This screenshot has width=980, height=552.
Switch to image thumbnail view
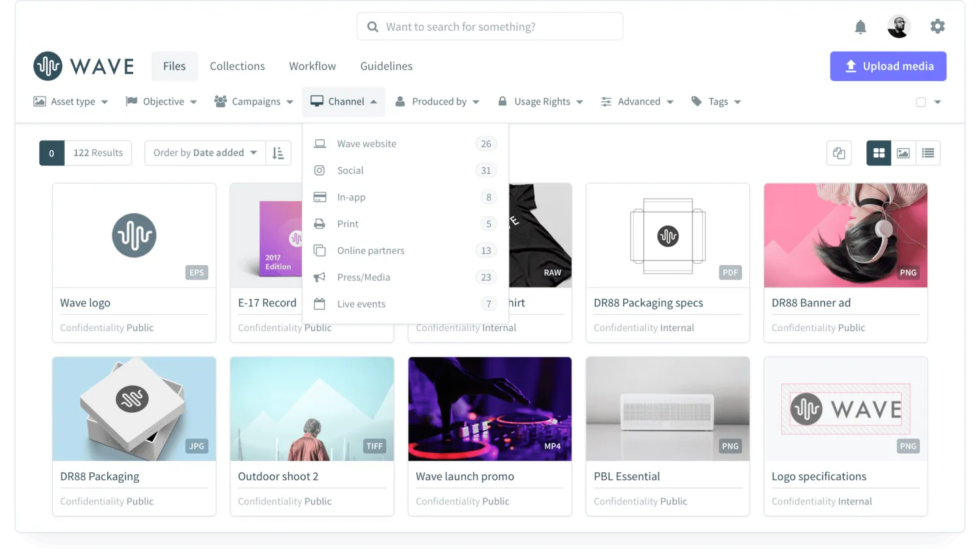[903, 153]
